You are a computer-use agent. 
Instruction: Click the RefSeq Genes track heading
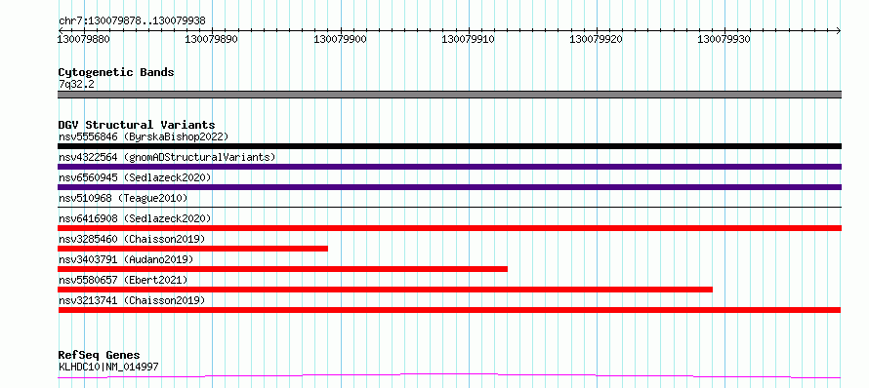pyautogui.click(x=100, y=355)
